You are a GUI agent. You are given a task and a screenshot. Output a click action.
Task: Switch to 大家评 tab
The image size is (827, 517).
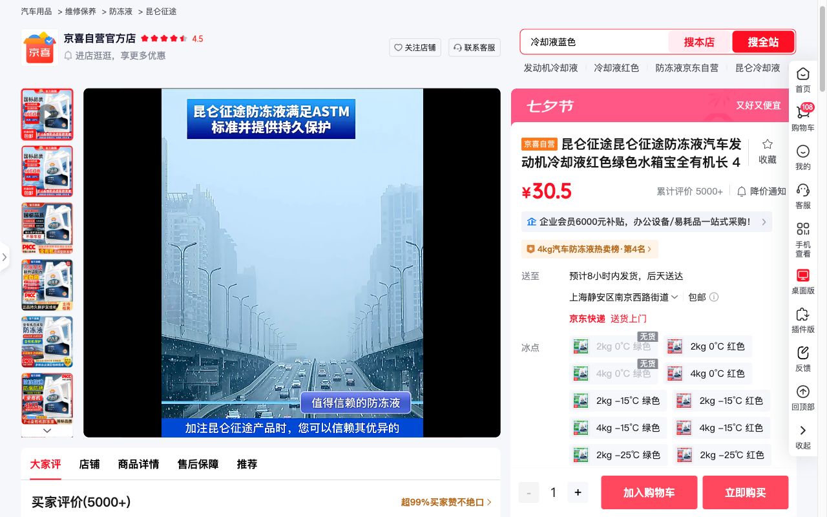(x=45, y=464)
